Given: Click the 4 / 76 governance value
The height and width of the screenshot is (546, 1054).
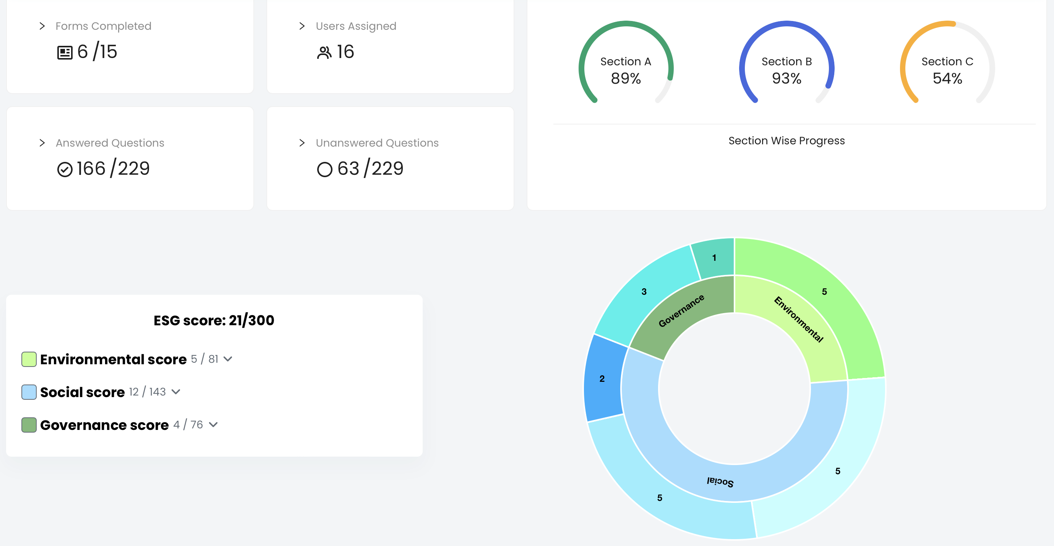Looking at the screenshot, I should coord(188,425).
